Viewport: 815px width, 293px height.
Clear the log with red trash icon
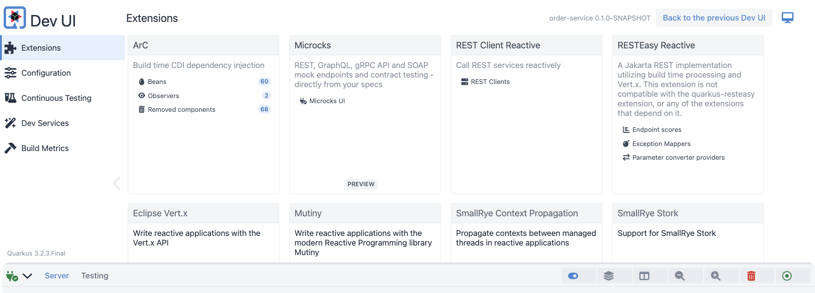tap(751, 276)
